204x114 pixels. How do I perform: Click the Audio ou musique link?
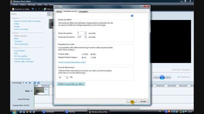(x=21, y=29)
